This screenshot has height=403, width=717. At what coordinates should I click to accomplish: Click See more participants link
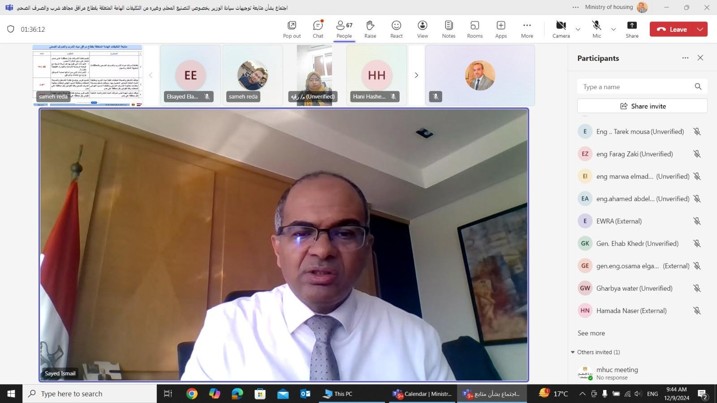click(591, 333)
